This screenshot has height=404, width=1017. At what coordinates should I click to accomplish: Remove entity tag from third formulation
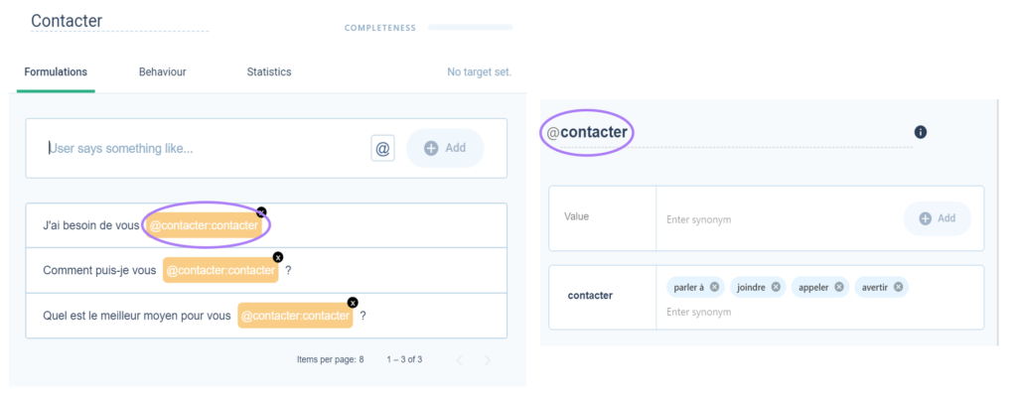click(x=353, y=303)
